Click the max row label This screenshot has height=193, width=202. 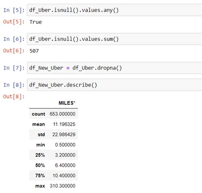(x=40, y=186)
